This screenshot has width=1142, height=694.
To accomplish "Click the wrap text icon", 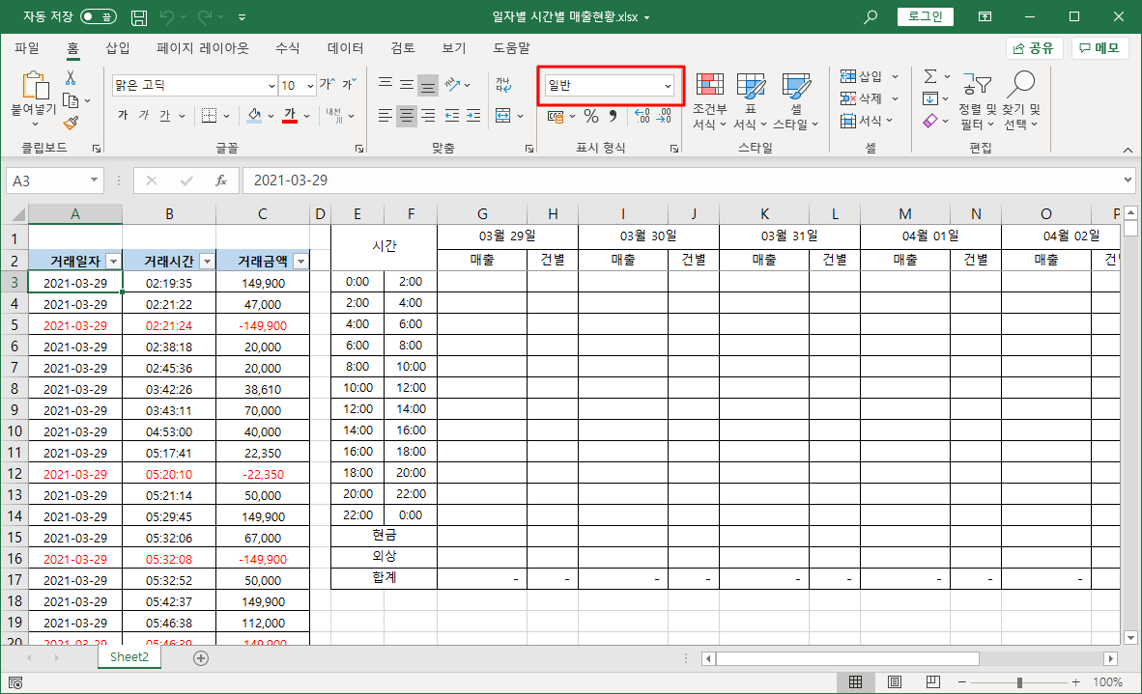I will point(503,85).
